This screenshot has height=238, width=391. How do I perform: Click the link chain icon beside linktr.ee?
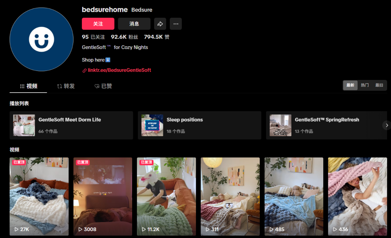click(84, 71)
